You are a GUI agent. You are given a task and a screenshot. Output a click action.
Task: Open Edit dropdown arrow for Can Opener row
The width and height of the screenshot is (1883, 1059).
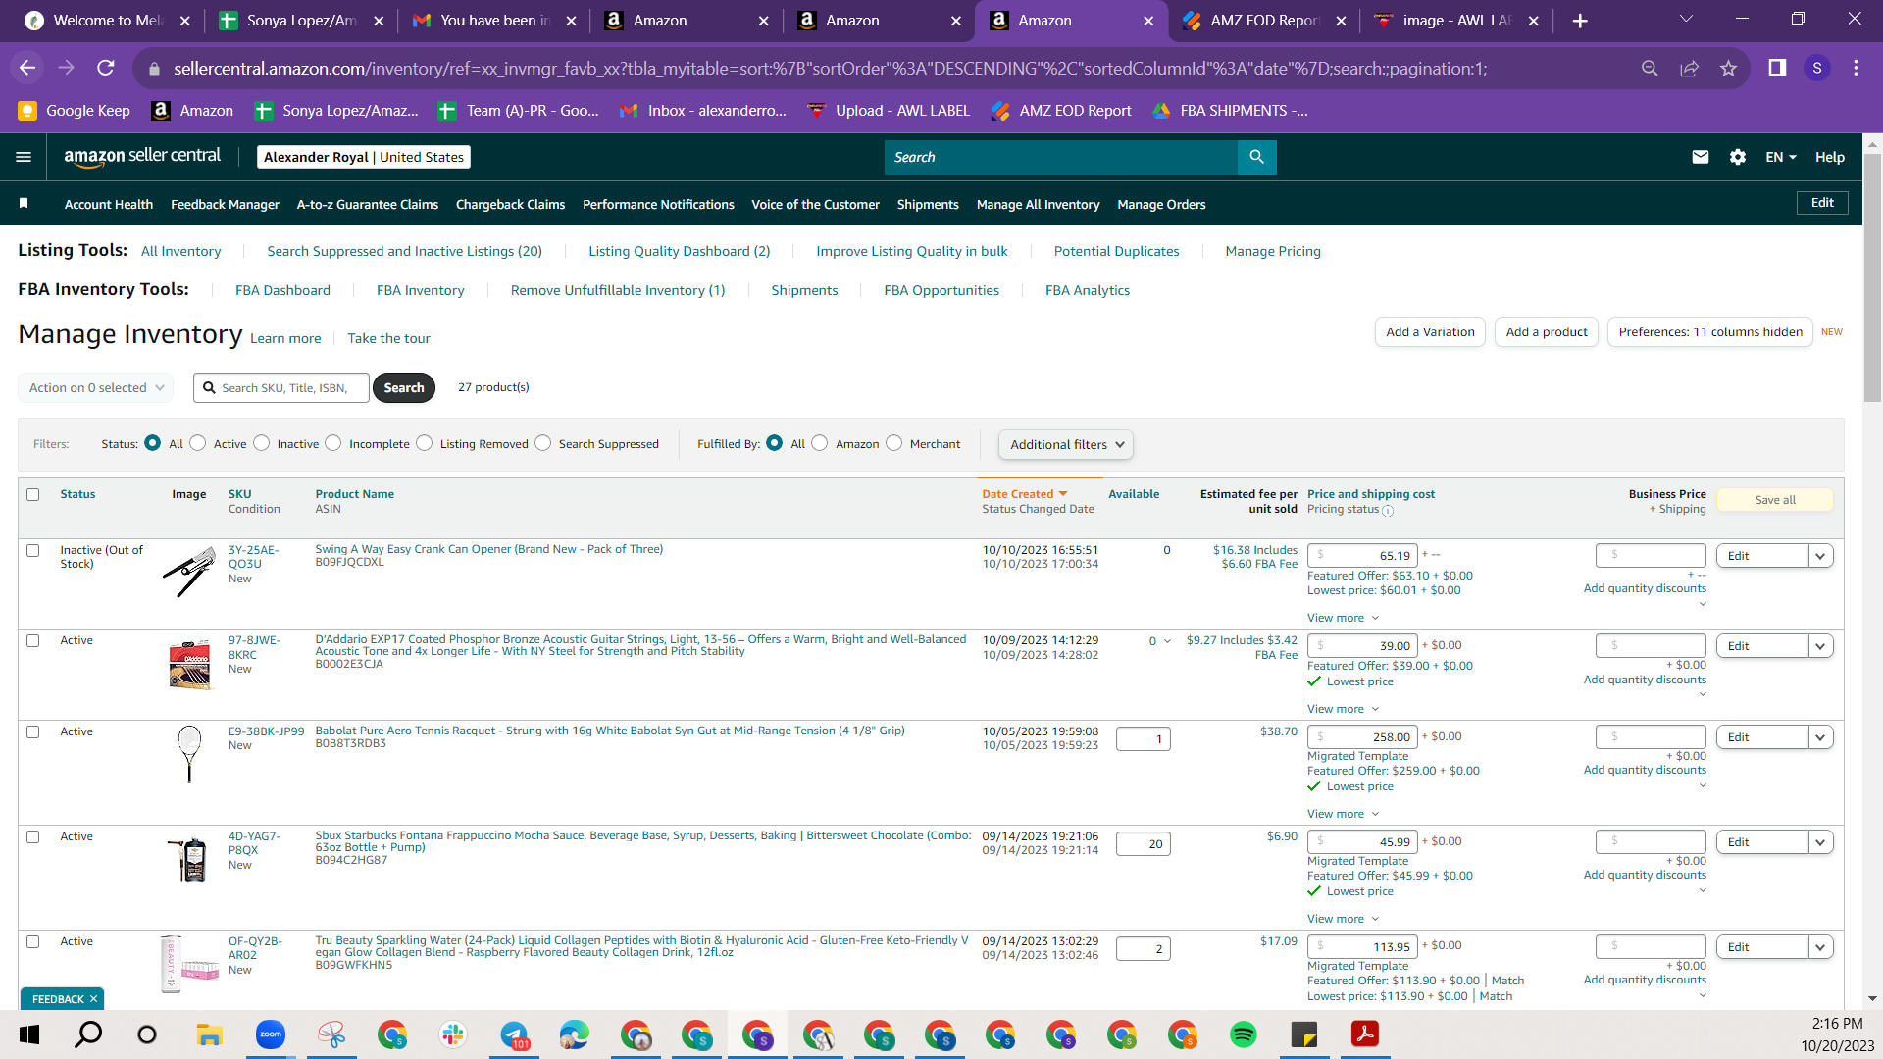[x=1820, y=556]
